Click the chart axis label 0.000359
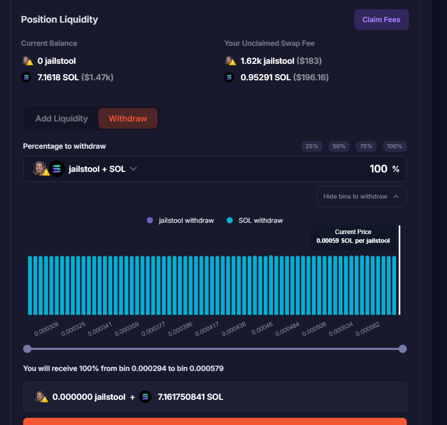447x425 pixels. pyautogui.click(x=127, y=329)
